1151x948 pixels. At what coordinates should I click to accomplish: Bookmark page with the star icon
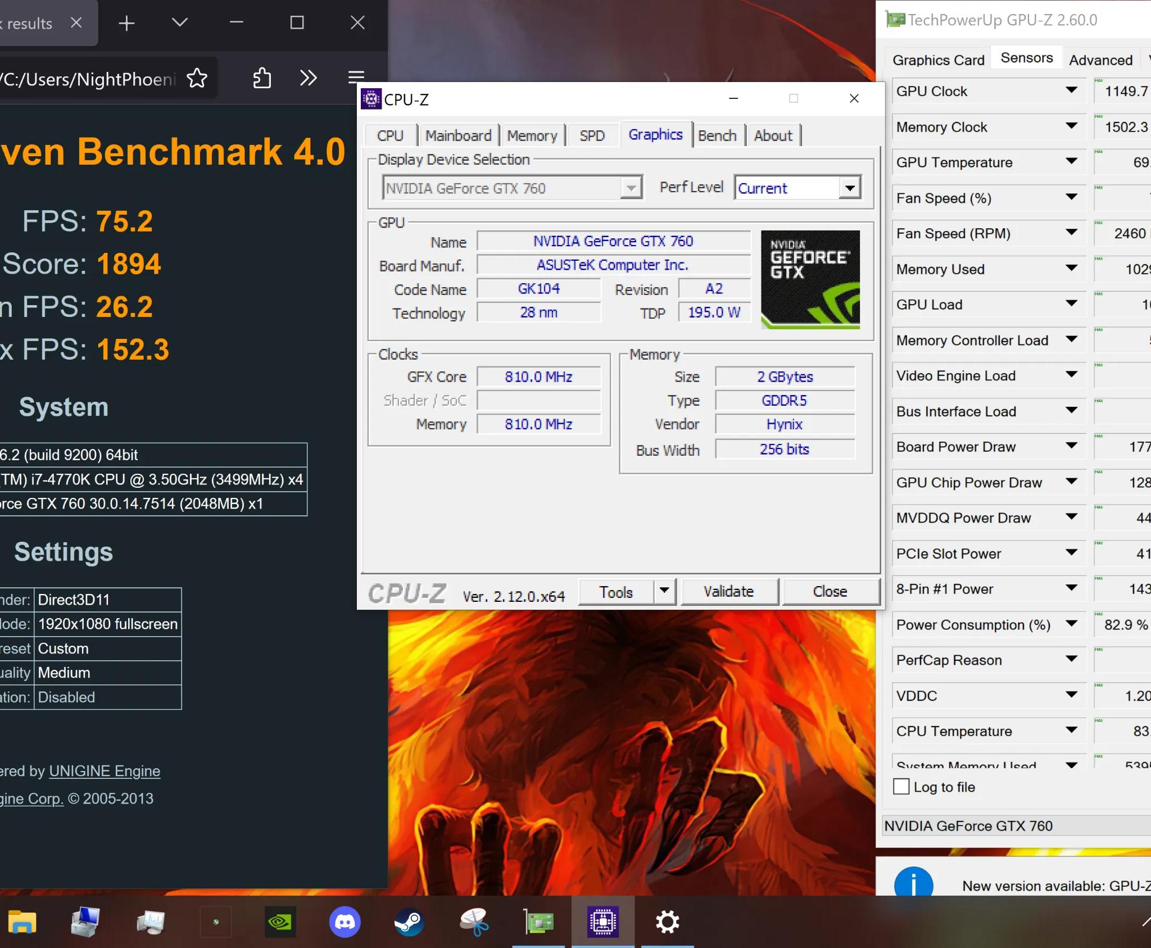(197, 78)
